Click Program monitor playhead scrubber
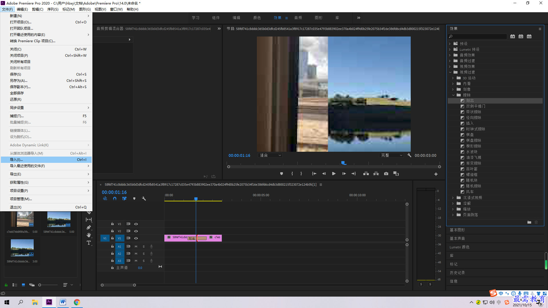The image size is (548, 308). [x=343, y=163]
